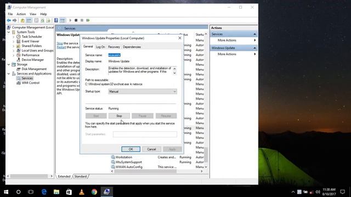Switch to the Dependencies tab
Screen dimensions: 351x197
coord(132,47)
